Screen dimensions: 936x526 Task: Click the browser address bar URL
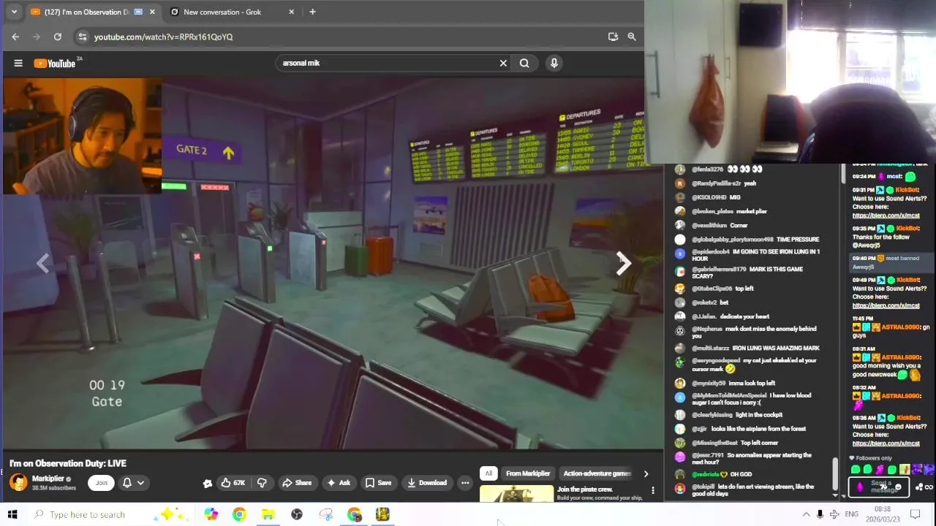pos(163,37)
